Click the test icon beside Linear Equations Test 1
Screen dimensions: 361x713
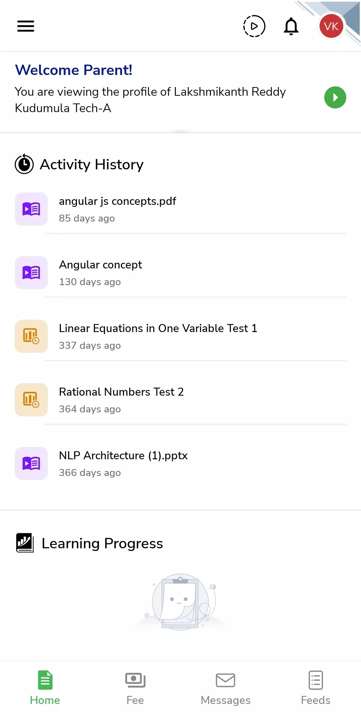(31, 336)
